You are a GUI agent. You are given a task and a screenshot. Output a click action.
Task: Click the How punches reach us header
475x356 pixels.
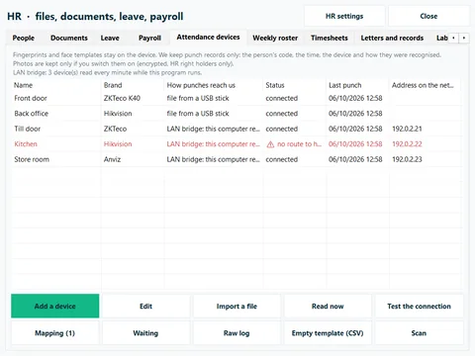coord(214,85)
